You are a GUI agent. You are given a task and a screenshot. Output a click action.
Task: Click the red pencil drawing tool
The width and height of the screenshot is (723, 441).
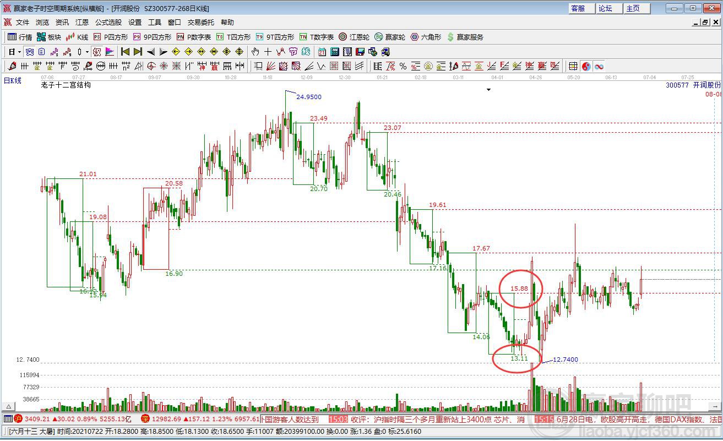click(x=12, y=66)
